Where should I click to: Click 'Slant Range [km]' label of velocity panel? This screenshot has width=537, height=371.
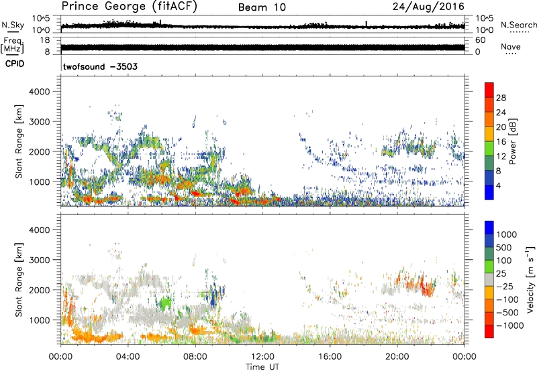point(19,280)
